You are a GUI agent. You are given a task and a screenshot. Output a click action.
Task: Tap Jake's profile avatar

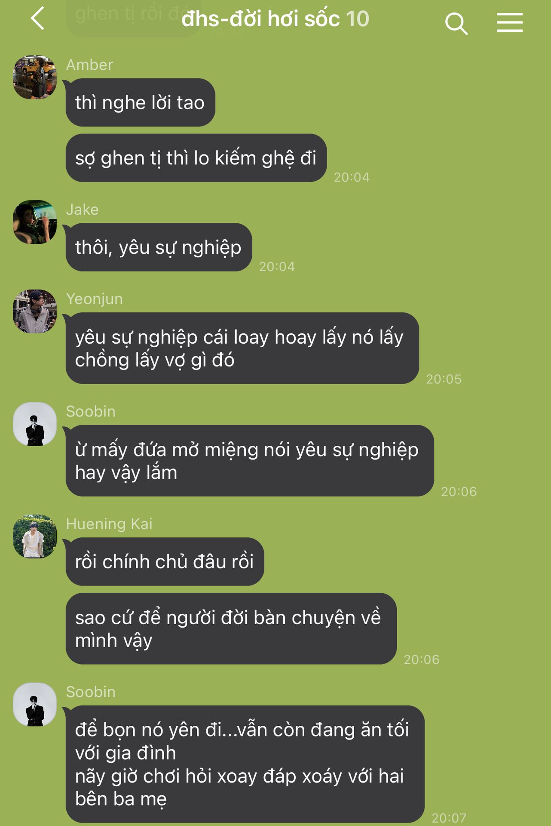pyautogui.click(x=35, y=222)
